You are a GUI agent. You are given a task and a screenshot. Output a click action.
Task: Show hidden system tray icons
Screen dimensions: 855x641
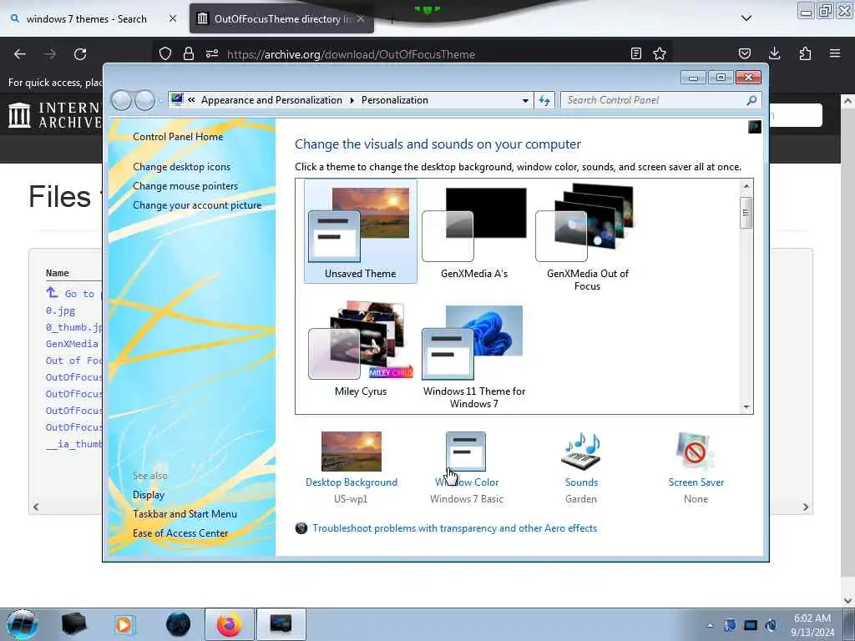tap(710, 625)
